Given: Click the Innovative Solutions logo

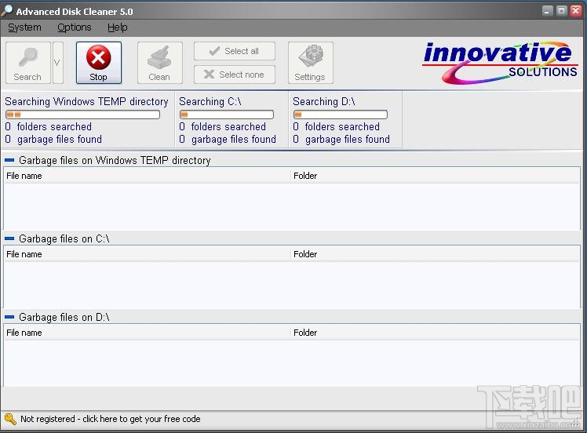Looking at the screenshot, I should point(500,63).
